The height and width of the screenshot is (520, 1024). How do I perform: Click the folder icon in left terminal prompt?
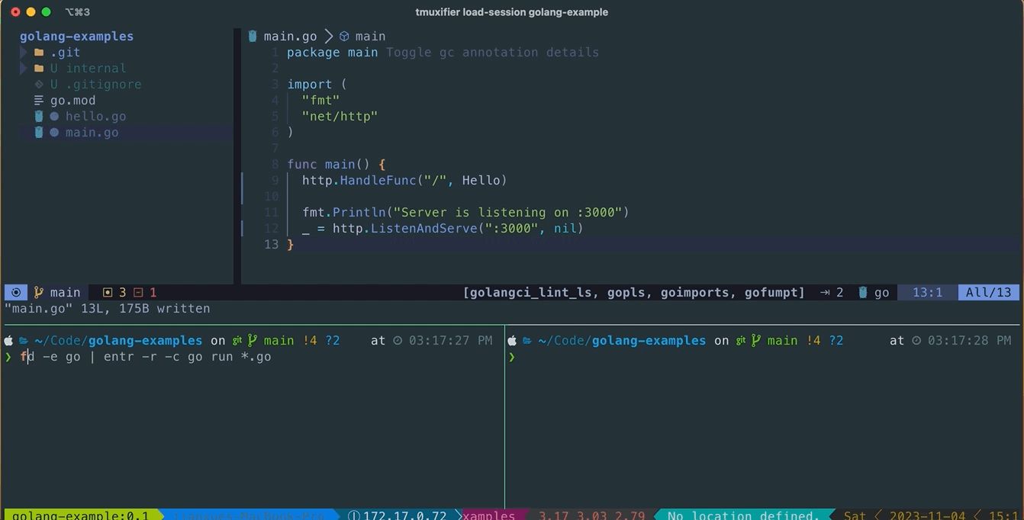click(x=24, y=341)
